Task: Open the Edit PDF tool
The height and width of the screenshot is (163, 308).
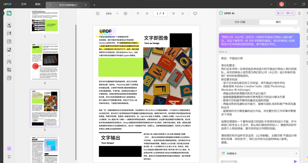Action: click(9, 34)
